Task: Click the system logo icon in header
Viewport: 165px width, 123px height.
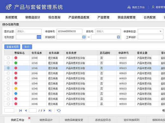Action: (x=9, y=7)
